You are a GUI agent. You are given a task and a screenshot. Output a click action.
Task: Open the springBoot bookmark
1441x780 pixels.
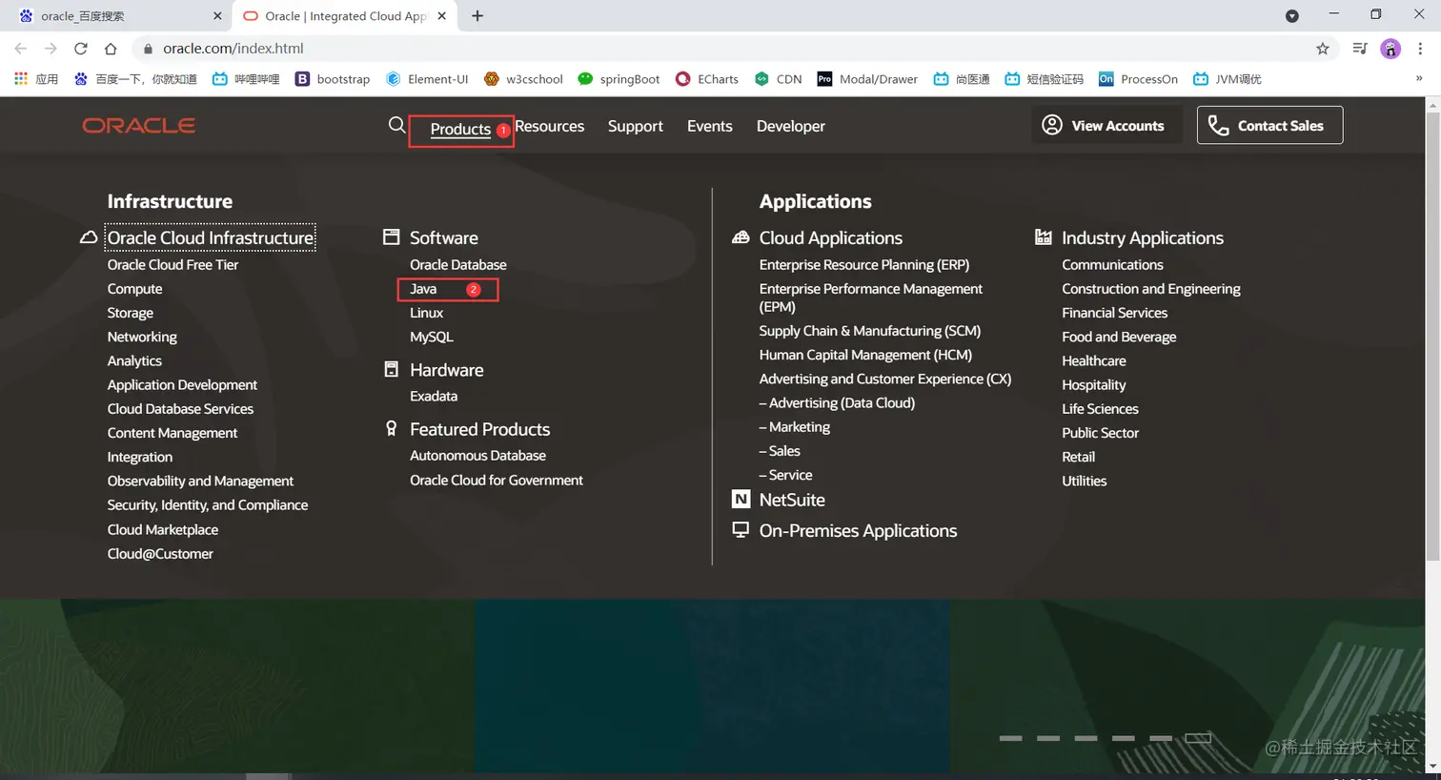[619, 79]
